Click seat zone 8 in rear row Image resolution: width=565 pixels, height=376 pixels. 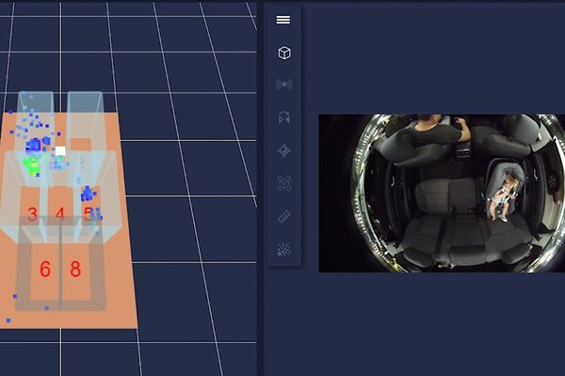pos(75,270)
